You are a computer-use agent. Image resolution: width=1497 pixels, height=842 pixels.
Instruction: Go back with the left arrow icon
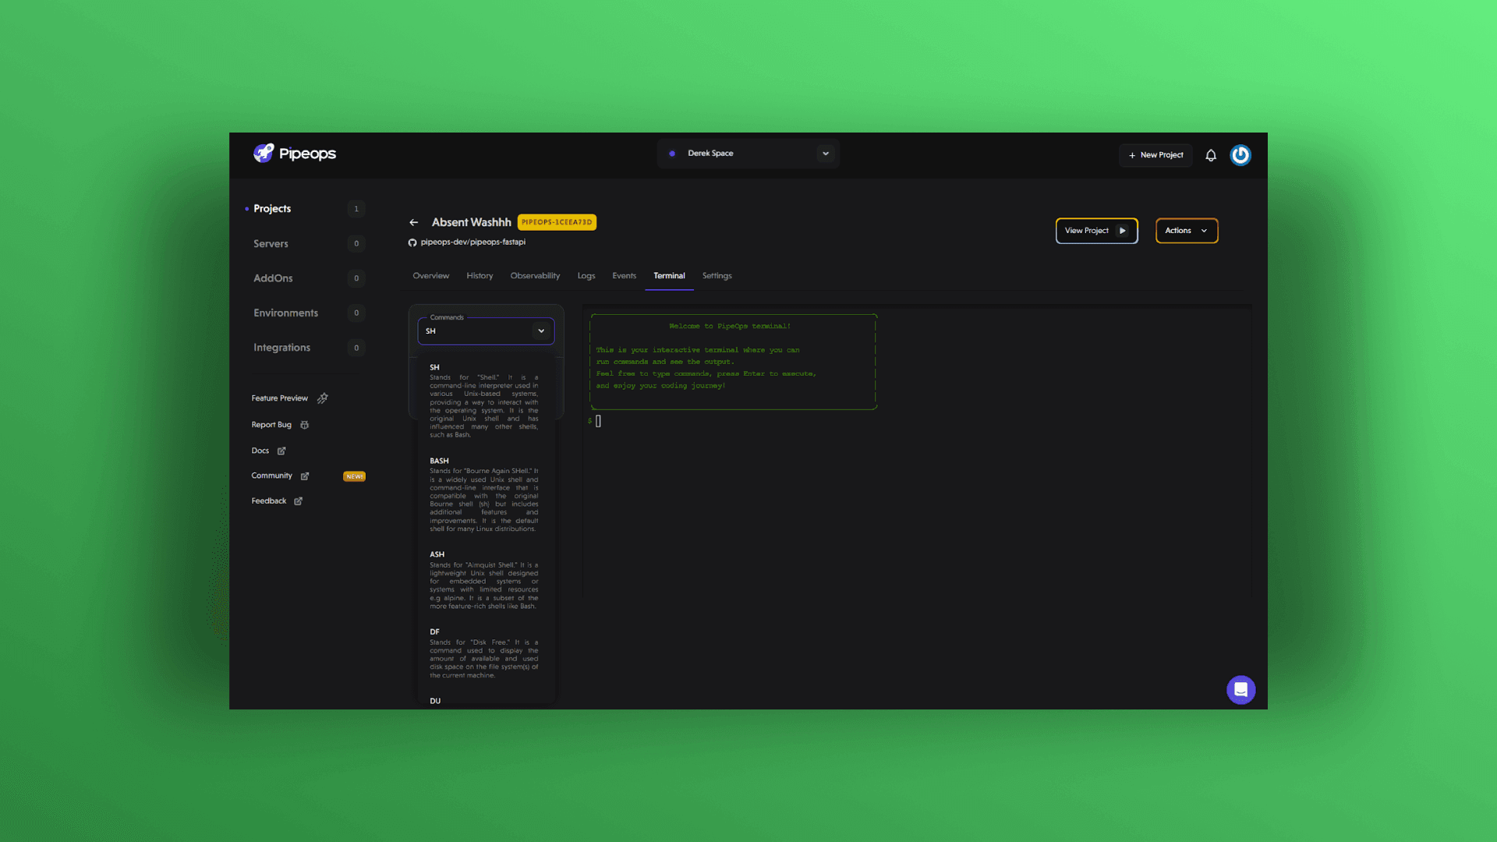click(x=414, y=223)
